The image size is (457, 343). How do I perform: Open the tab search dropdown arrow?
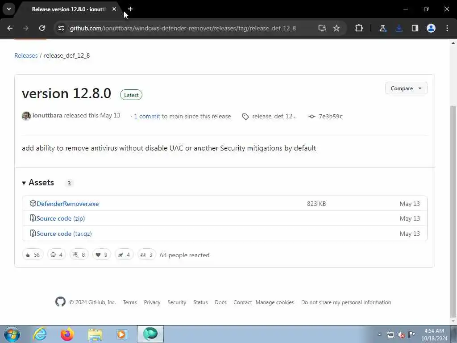(9, 9)
